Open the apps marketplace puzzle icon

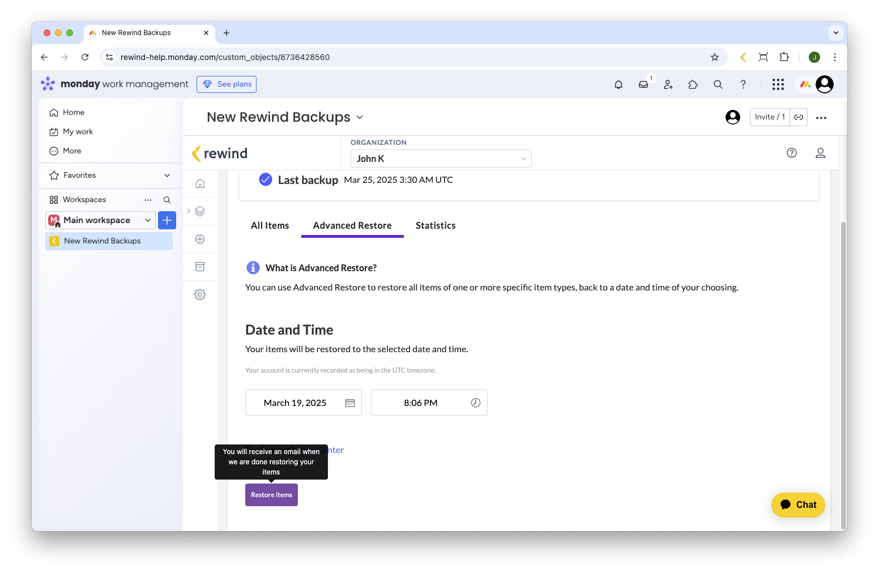pyautogui.click(x=693, y=84)
